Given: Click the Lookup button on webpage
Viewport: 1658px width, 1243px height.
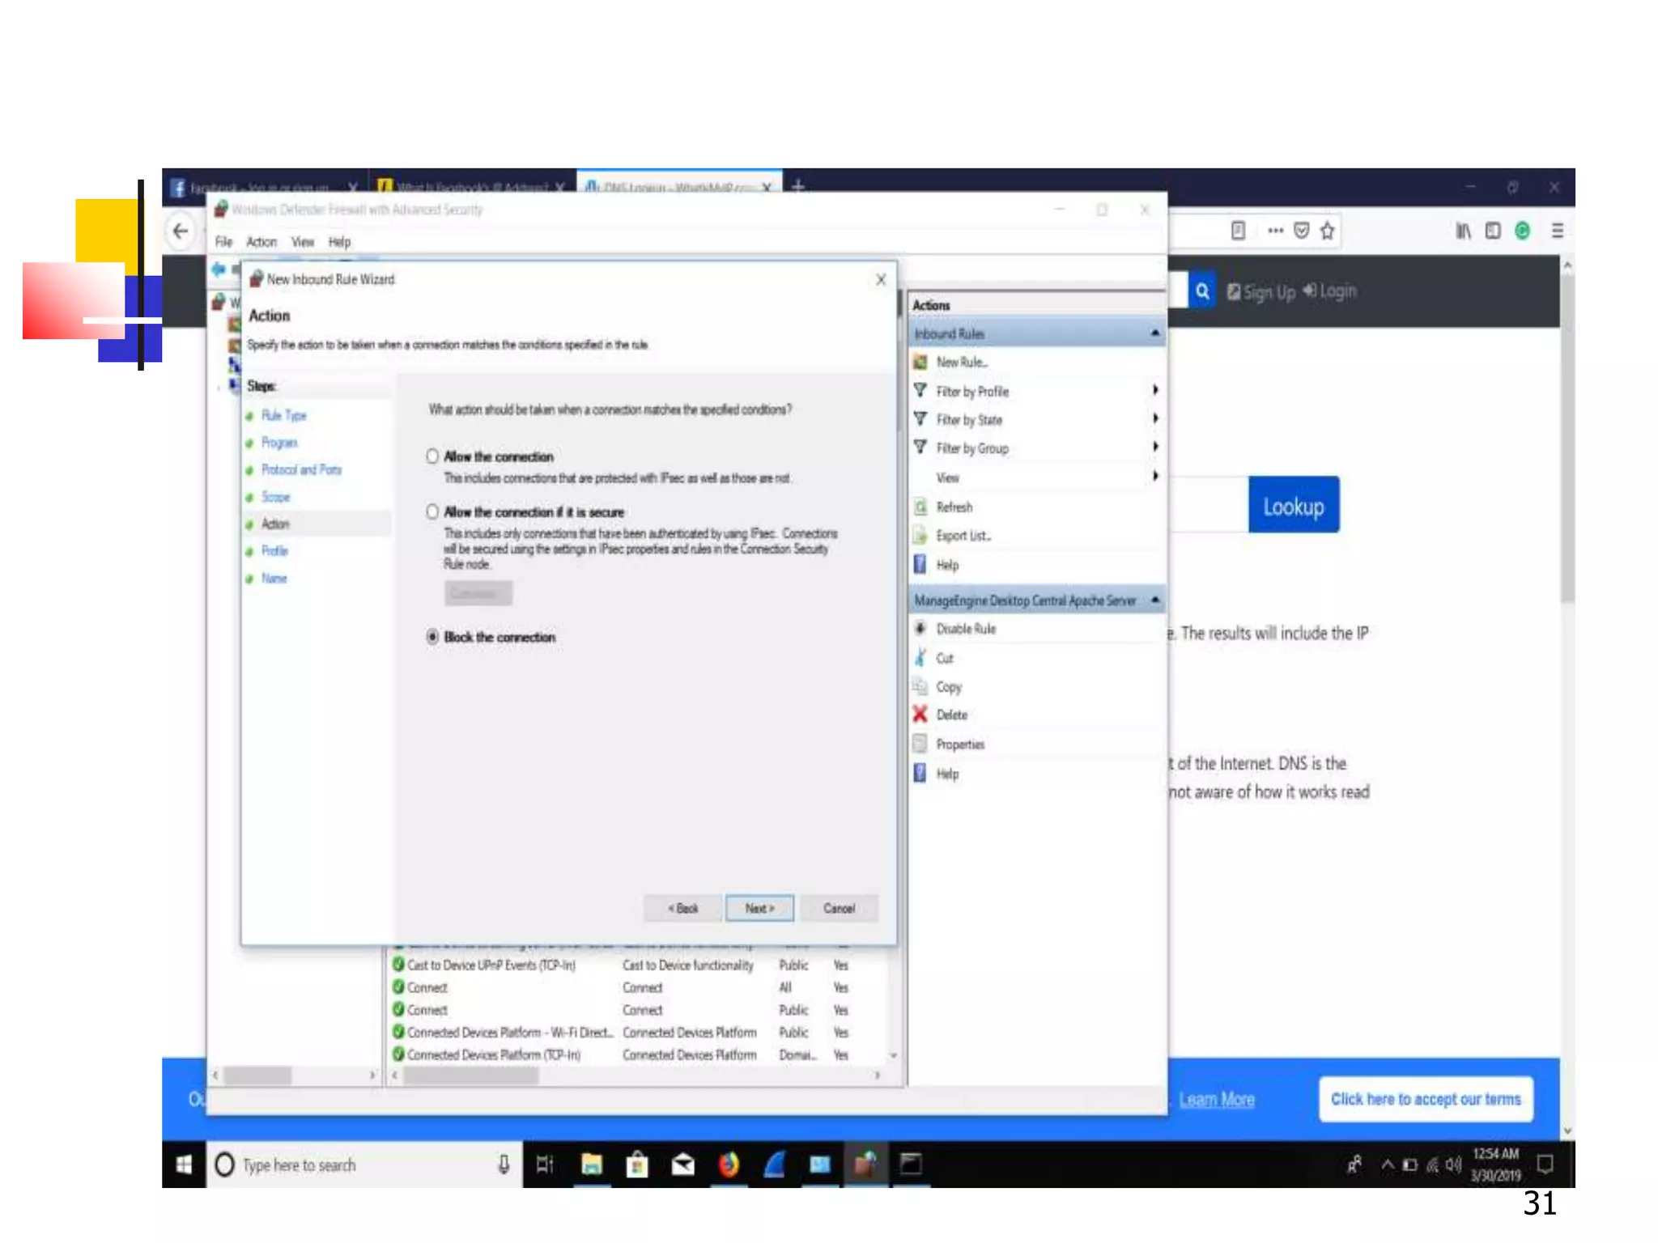Looking at the screenshot, I should (x=1293, y=505).
